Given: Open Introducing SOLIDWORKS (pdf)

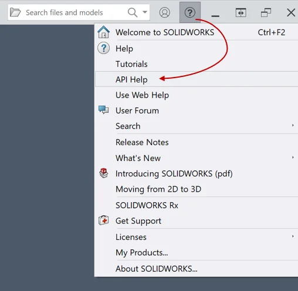Looking at the screenshot, I should point(197,173).
